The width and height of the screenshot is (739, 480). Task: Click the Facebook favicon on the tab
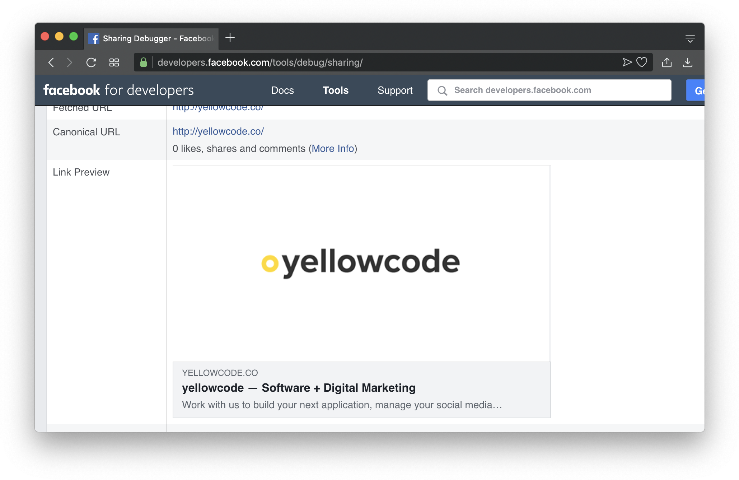[94, 38]
